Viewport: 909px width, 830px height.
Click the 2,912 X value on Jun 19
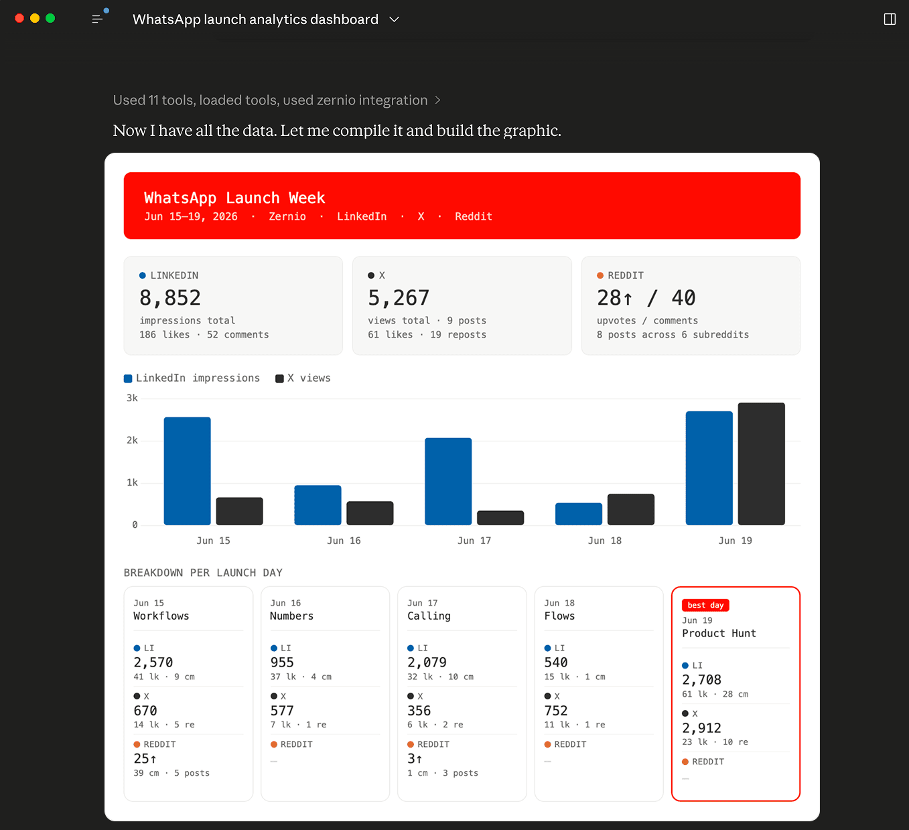coord(702,728)
